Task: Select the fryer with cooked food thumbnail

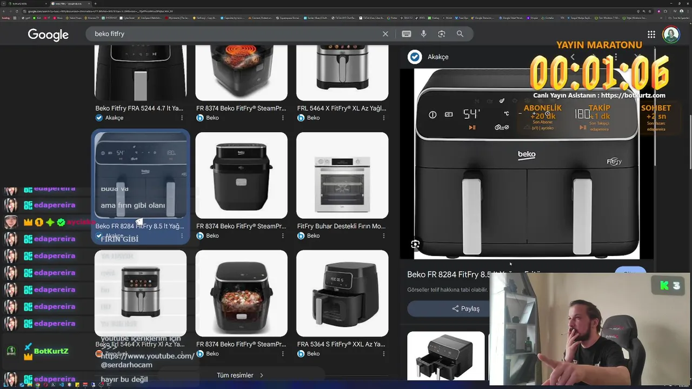Action: pyautogui.click(x=241, y=293)
